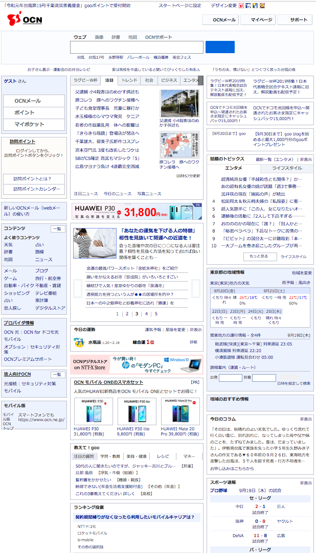Select the yellow-blue design theme icon

click(x=255, y=6)
